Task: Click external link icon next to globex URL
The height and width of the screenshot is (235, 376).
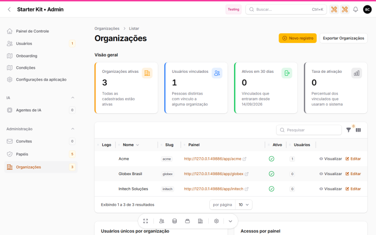Action: [x=246, y=174]
